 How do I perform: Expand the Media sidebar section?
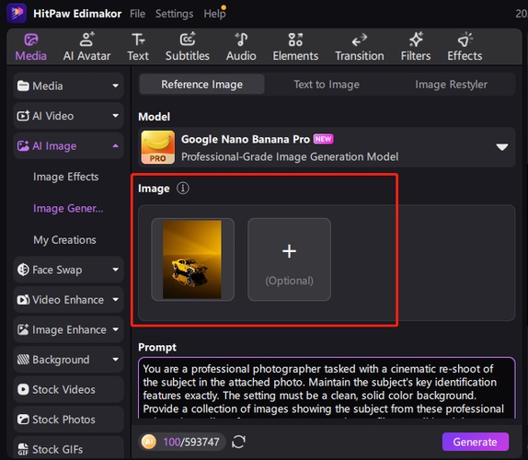click(x=68, y=86)
